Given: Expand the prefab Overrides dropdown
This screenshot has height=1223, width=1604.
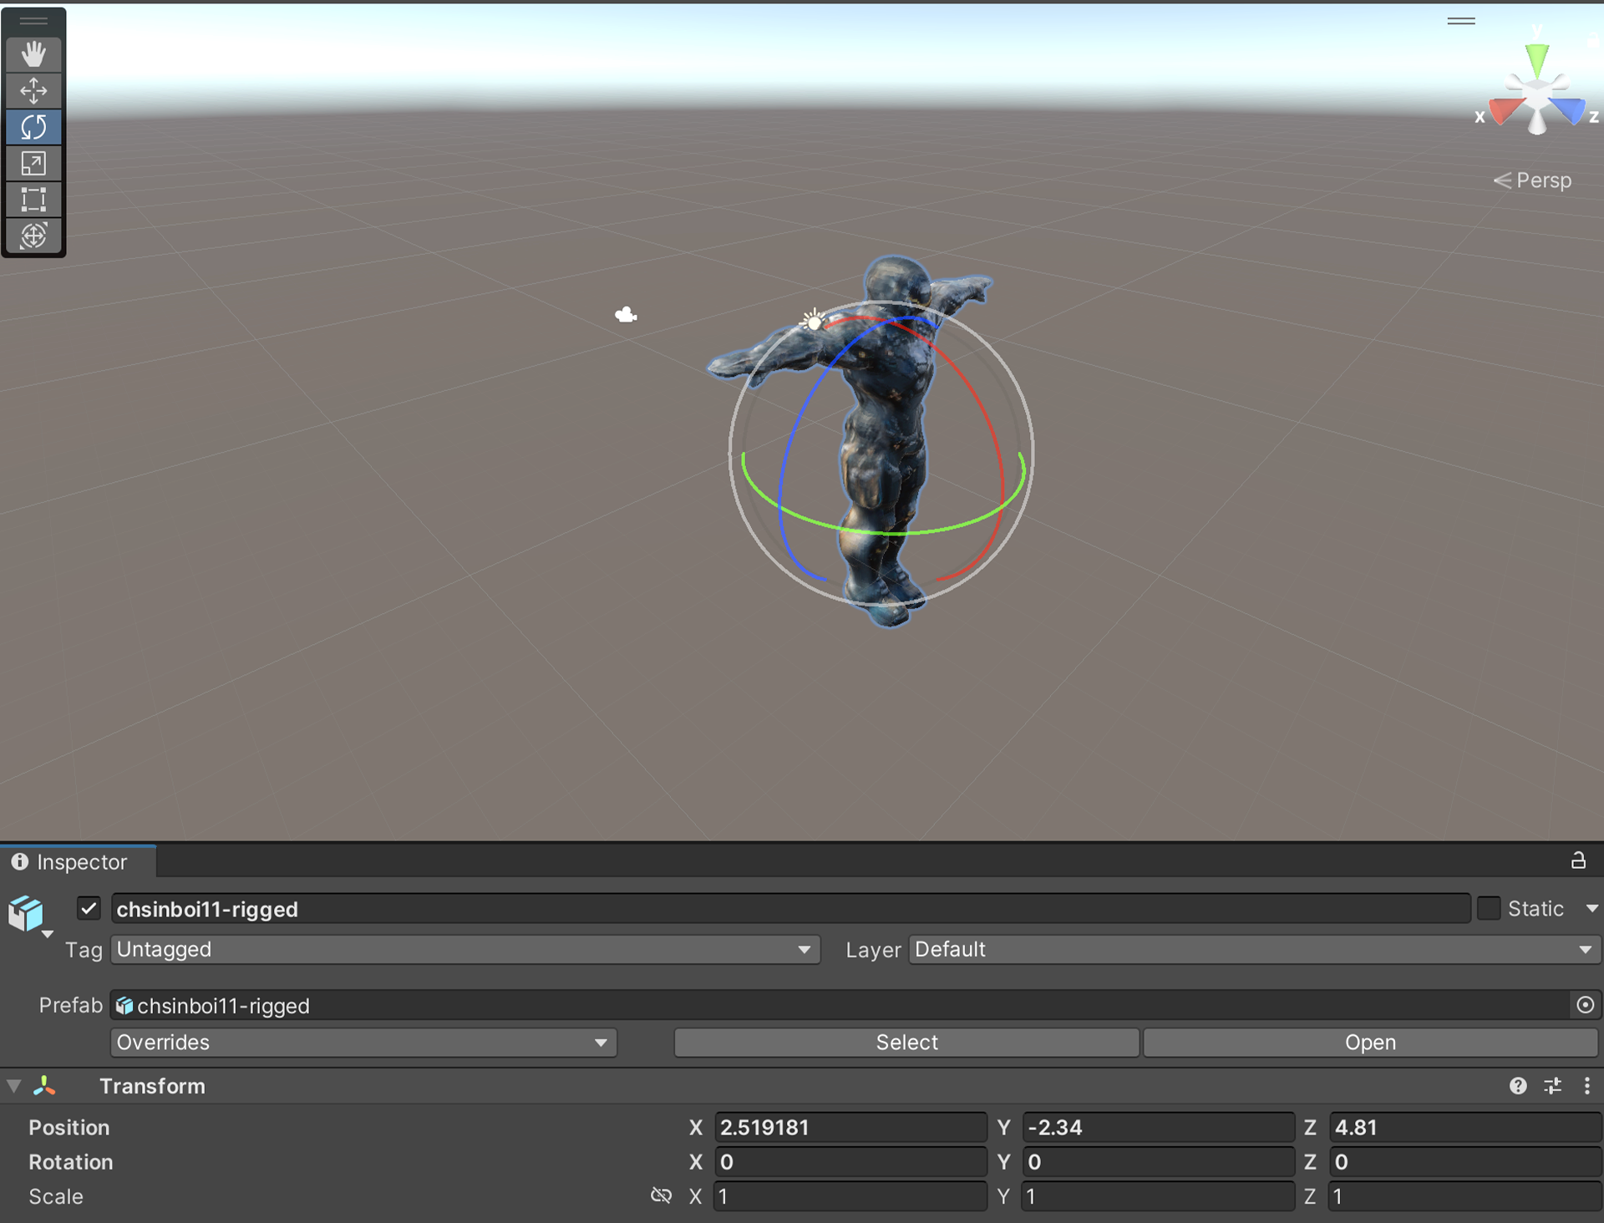Looking at the screenshot, I should pos(363,1042).
